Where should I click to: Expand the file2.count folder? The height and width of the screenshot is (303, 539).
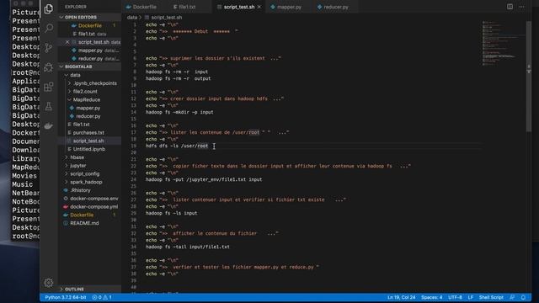(90, 92)
